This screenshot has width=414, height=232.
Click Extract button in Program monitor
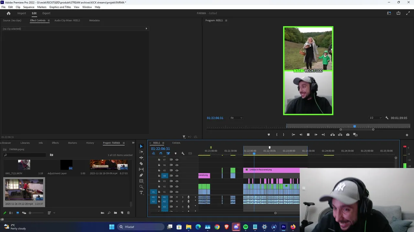(x=340, y=135)
